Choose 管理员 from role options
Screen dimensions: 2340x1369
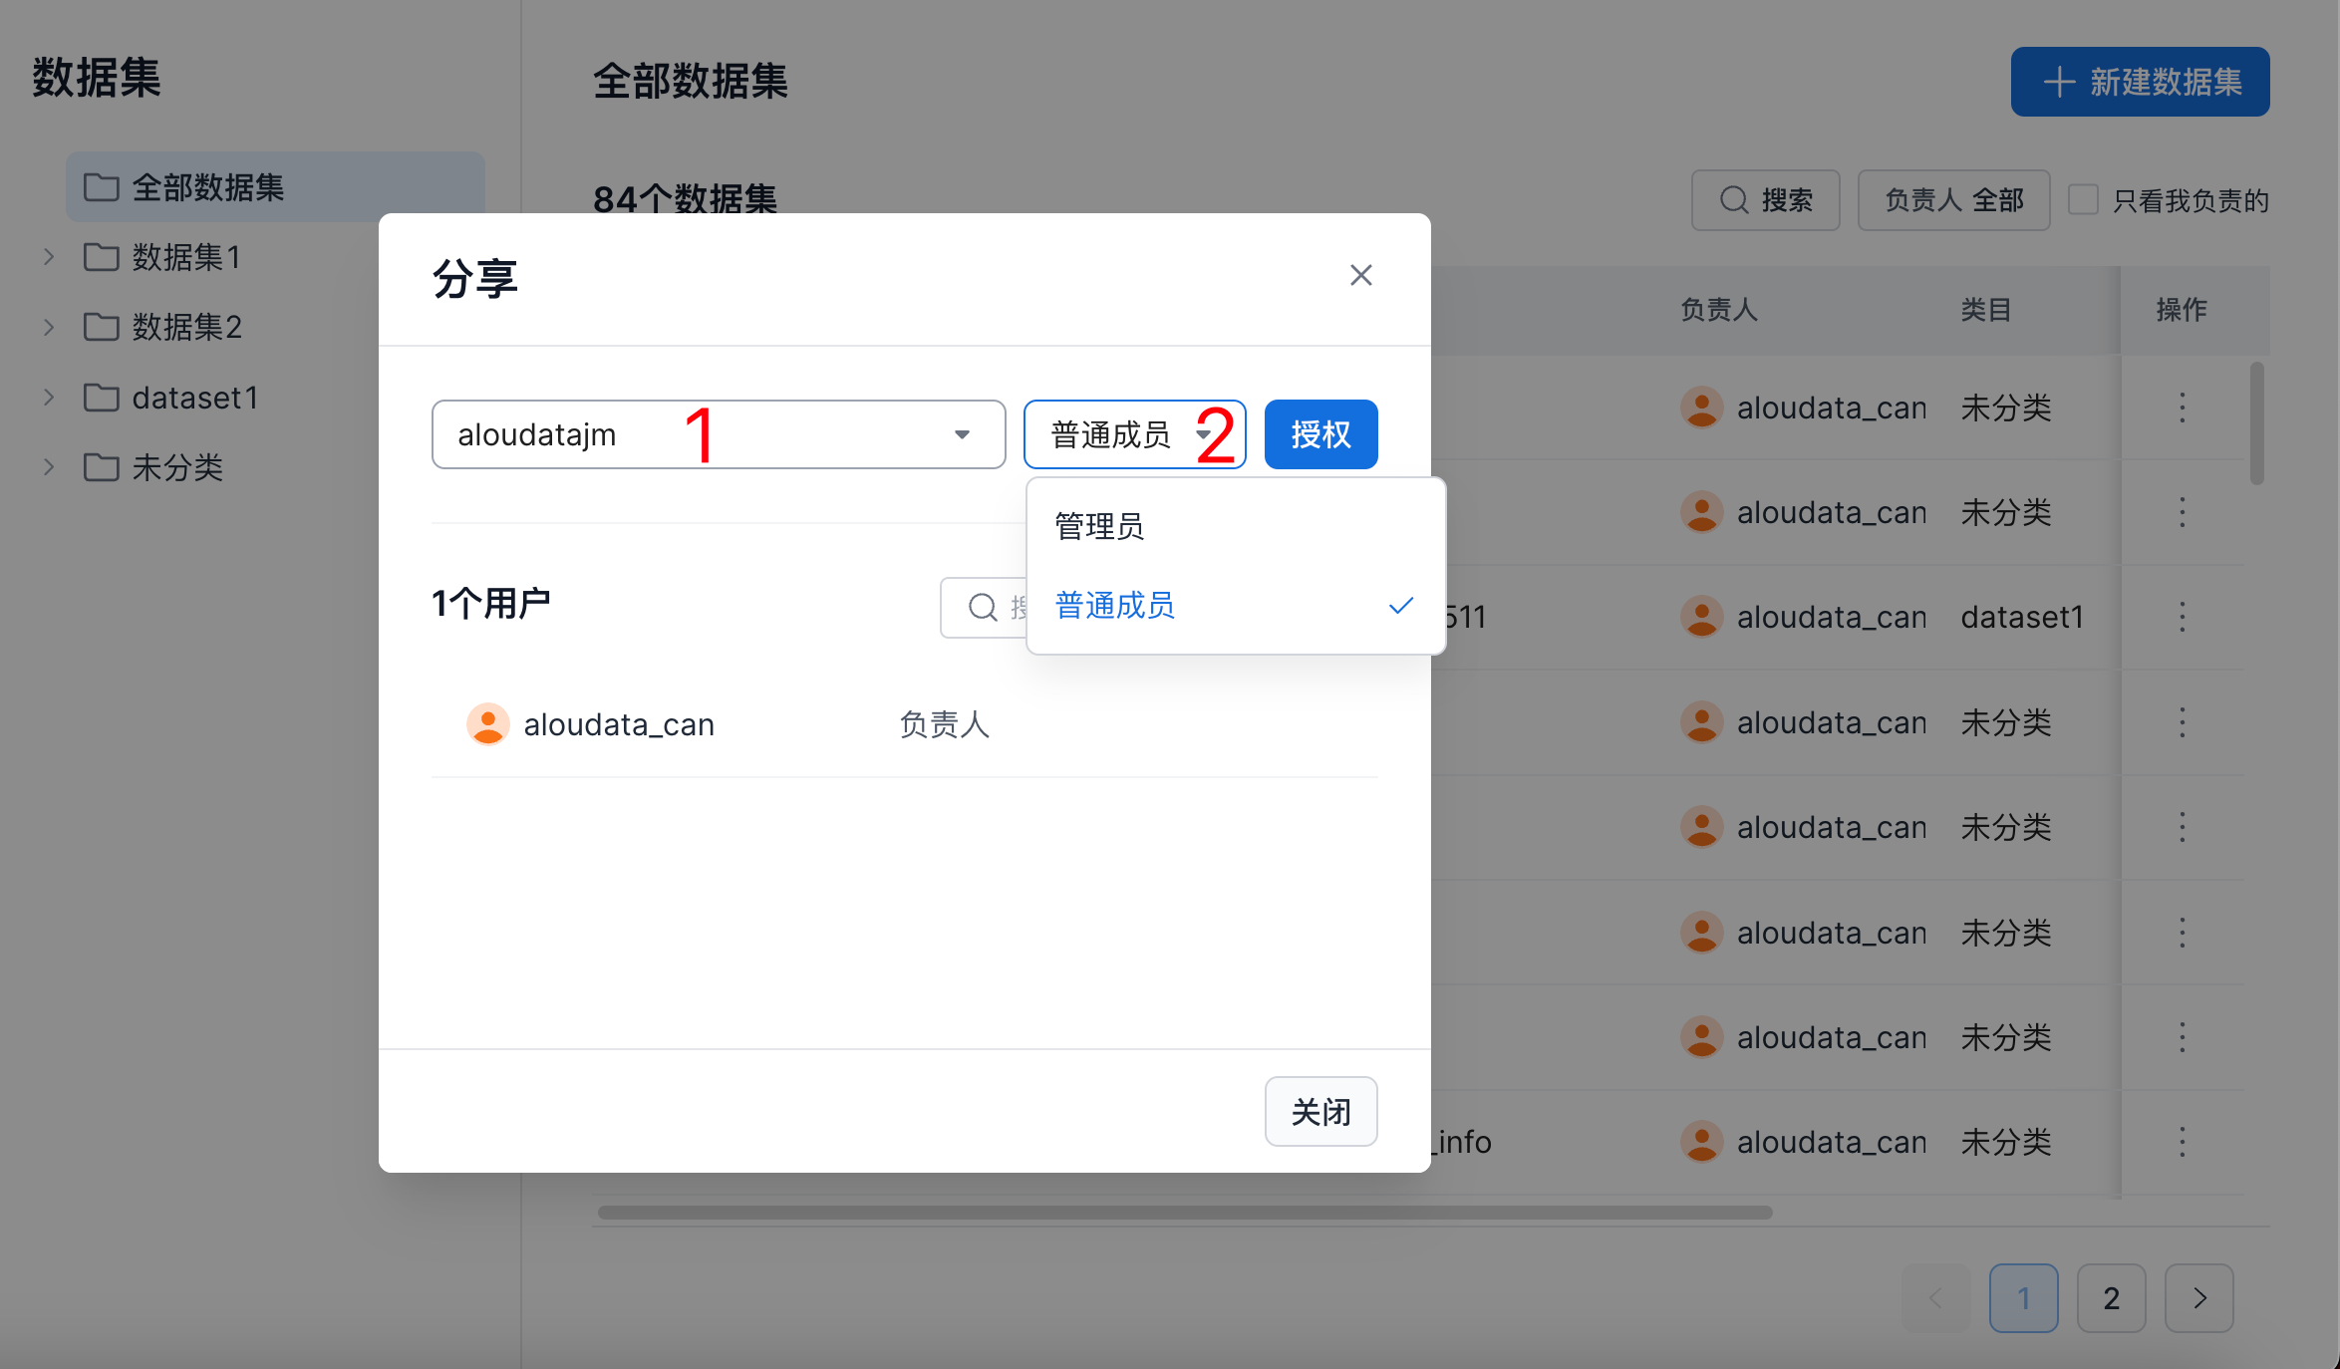click(x=1099, y=526)
